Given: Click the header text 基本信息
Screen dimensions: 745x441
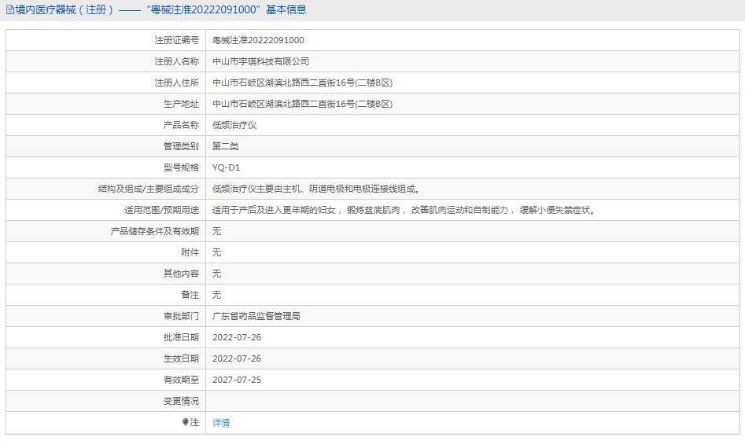Looking at the screenshot, I should pyautogui.click(x=286, y=9).
